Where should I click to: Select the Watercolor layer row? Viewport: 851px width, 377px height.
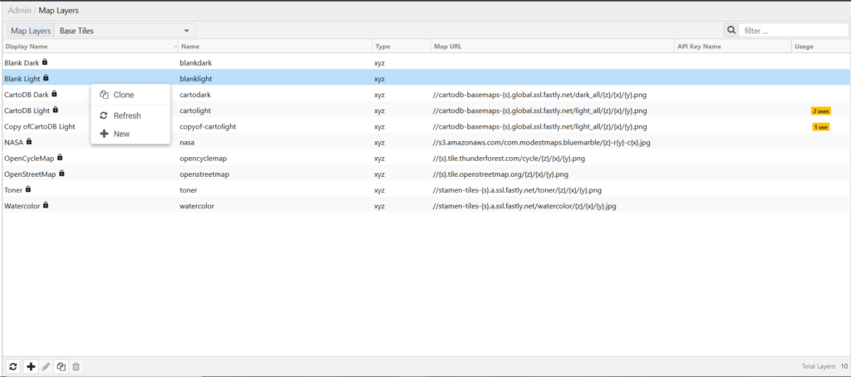coord(425,206)
